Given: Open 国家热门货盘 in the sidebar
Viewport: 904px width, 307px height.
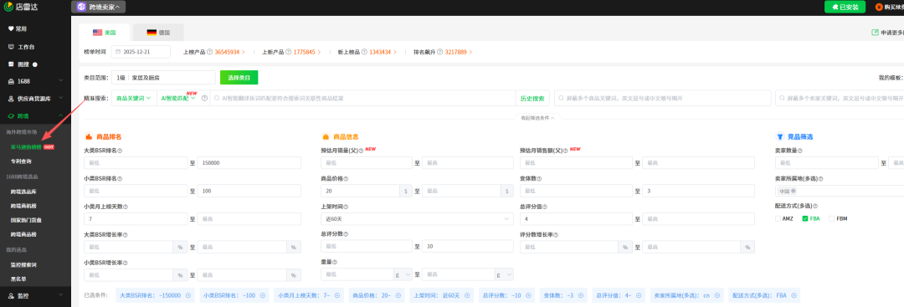Looking at the screenshot, I should click(x=26, y=220).
